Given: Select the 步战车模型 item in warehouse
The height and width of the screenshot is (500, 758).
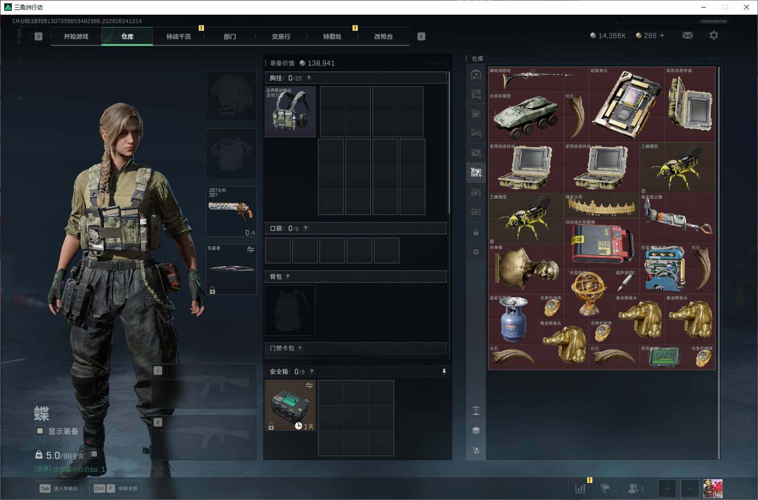Looking at the screenshot, I should [x=526, y=117].
